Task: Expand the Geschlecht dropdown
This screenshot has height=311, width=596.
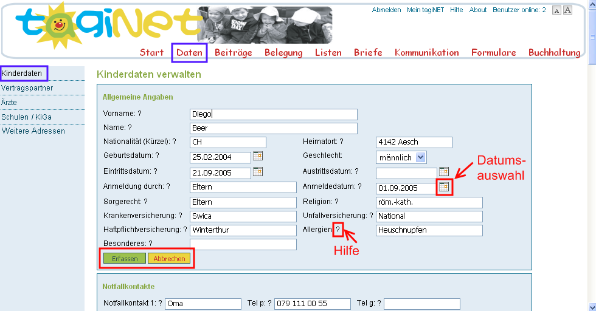Action: [421, 157]
